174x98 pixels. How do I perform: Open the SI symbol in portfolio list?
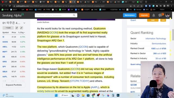tap(3, 37)
